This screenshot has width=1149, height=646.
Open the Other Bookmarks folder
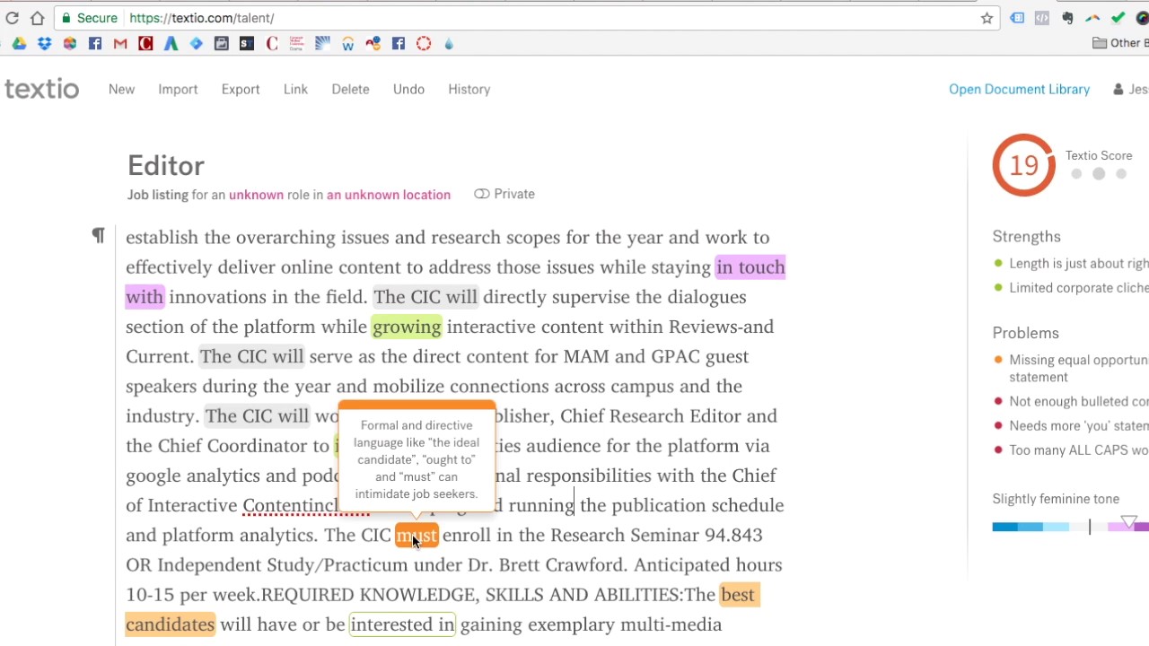tap(1120, 43)
